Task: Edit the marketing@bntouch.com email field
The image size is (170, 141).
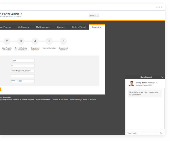Action: (x=23, y=71)
